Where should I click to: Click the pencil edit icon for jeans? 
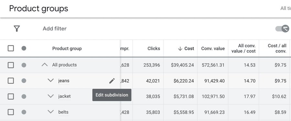(x=112, y=81)
